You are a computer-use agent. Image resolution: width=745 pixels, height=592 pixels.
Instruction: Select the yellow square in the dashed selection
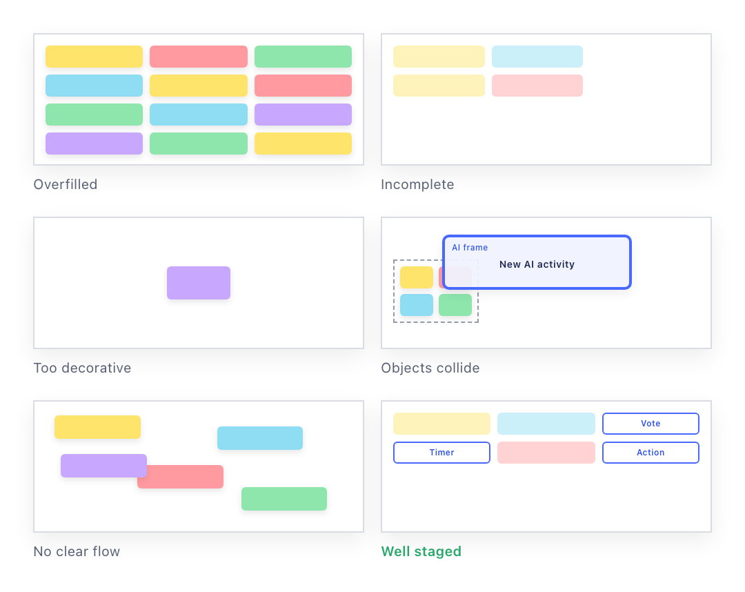[x=417, y=277]
